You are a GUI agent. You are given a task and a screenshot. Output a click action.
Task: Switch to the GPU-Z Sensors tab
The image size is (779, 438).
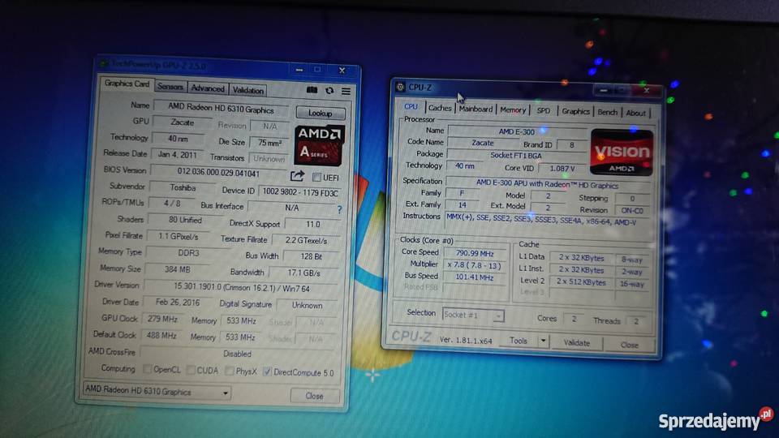(x=170, y=87)
